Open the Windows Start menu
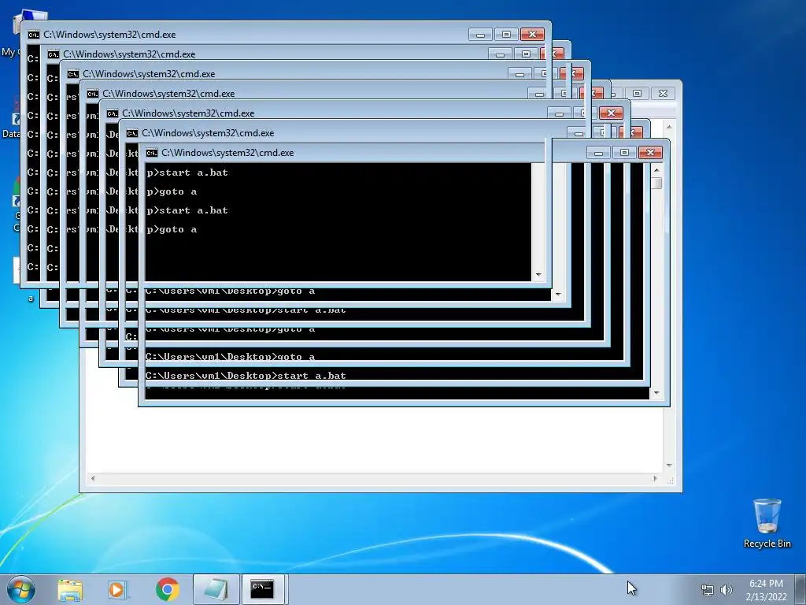 point(21,589)
